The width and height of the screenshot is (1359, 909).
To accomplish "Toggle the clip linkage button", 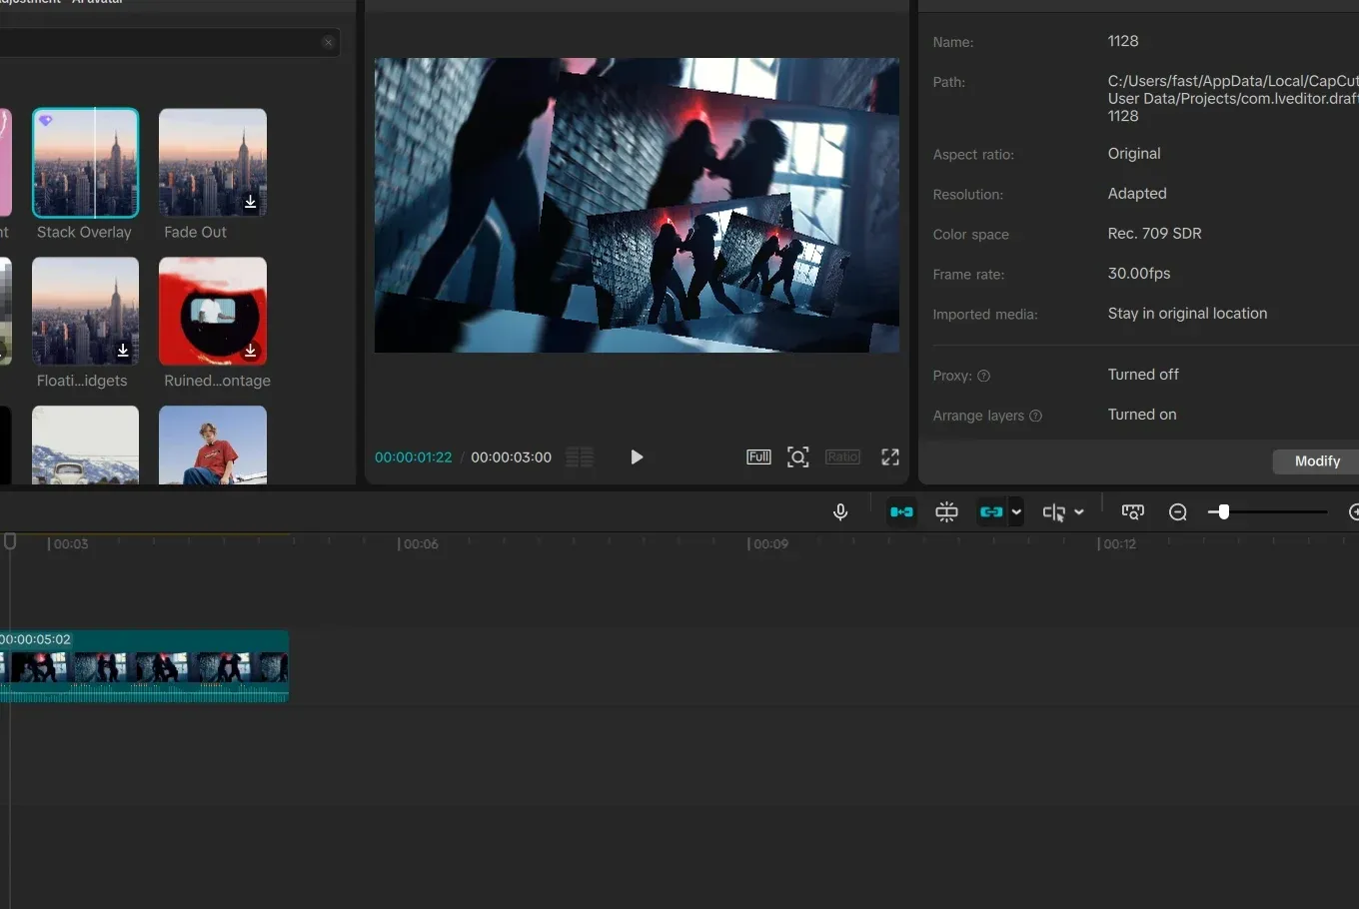I will 991,512.
